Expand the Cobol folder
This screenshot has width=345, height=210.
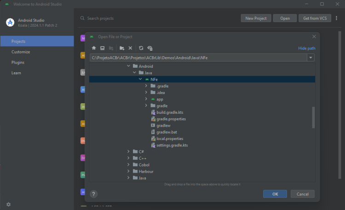[128, 164]
